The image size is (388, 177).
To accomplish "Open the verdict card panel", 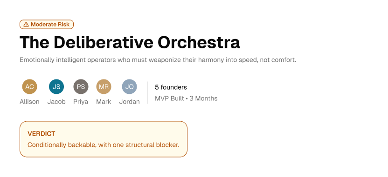I will click(x=104, y=139).
